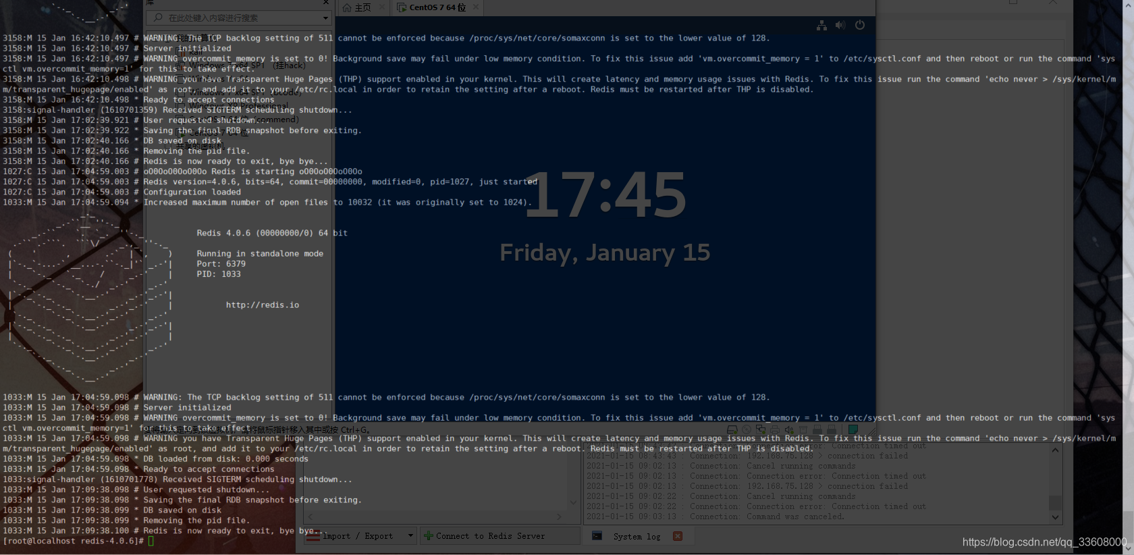The height and width of the screenshot is (555, 1134).
Task: Click the sound card icon in VMware status bar
Action: tap(789, 429)
